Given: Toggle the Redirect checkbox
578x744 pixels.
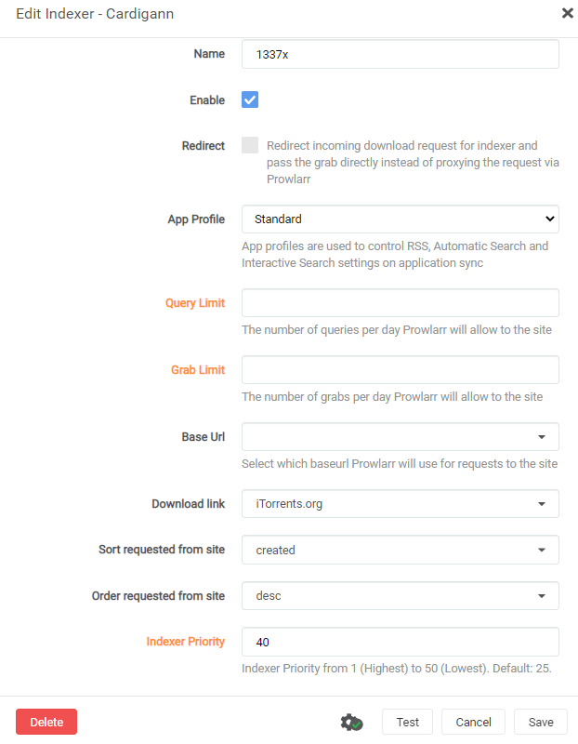Looking at the screenshot, I should point(250,145).
